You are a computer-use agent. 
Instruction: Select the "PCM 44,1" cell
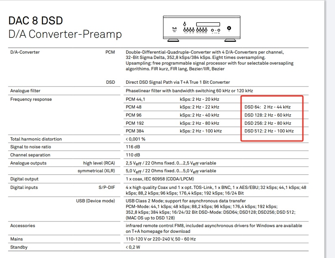click(x=135, y=99)
